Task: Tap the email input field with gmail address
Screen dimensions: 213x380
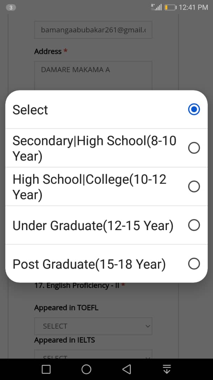Action: coord(93,30)
